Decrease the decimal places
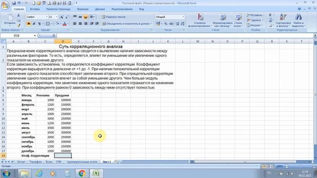 tap(183, 24)
